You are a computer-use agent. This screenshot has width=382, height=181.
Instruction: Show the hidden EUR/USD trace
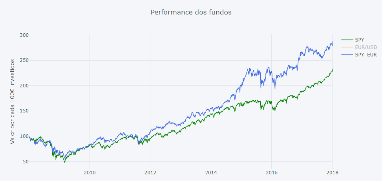click(x=366, y=47)
